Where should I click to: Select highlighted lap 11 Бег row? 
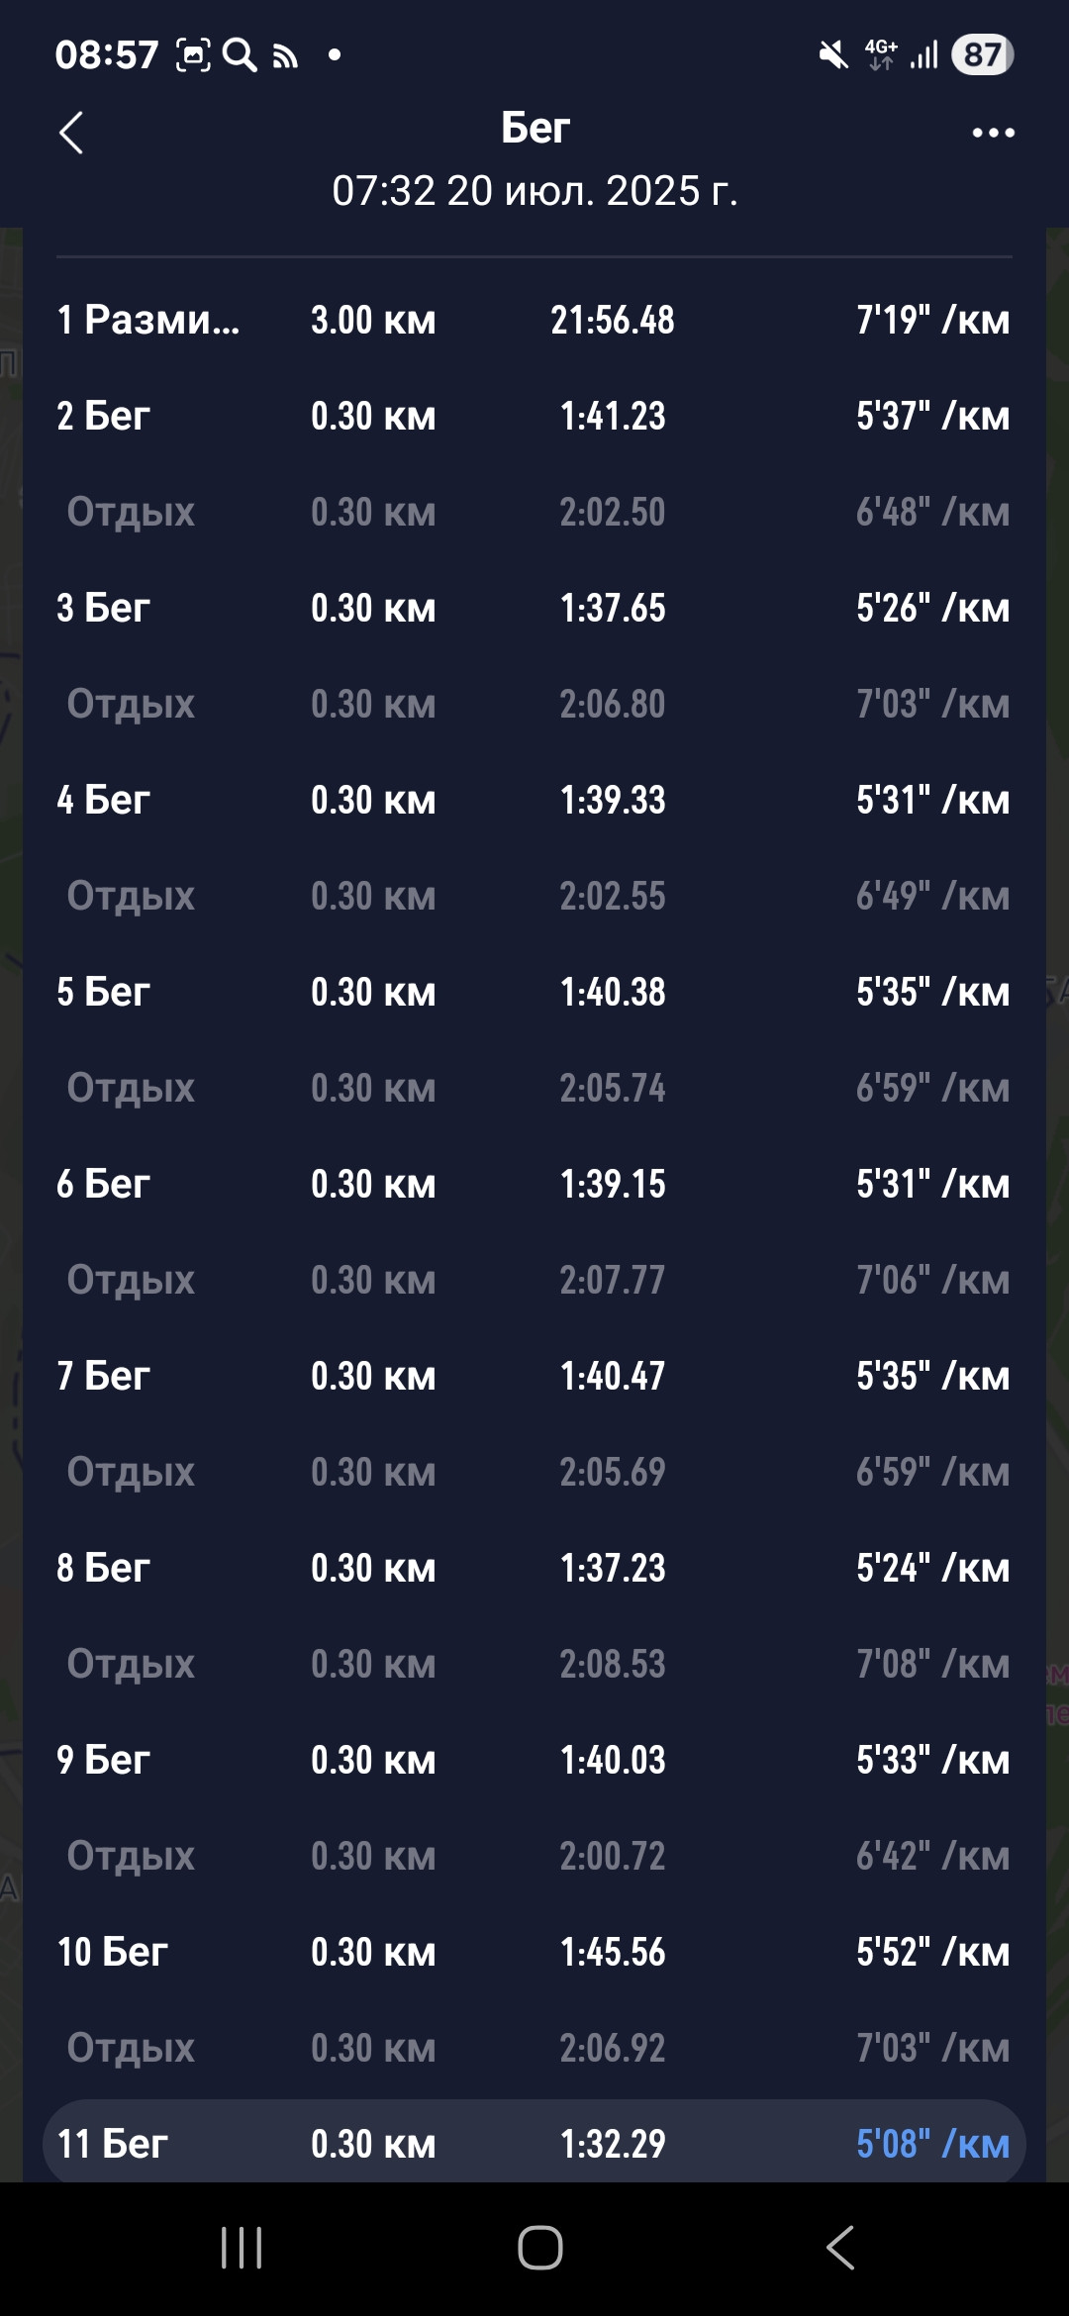[x=534, y=2144]
